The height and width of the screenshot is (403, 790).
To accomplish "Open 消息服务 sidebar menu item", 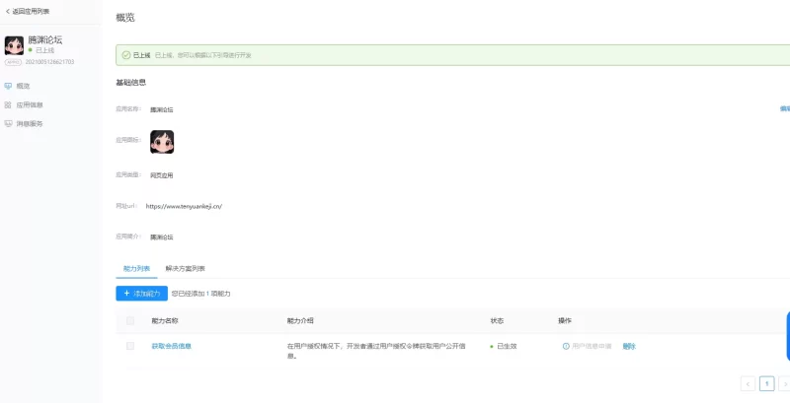I will [x=30, y=123].
